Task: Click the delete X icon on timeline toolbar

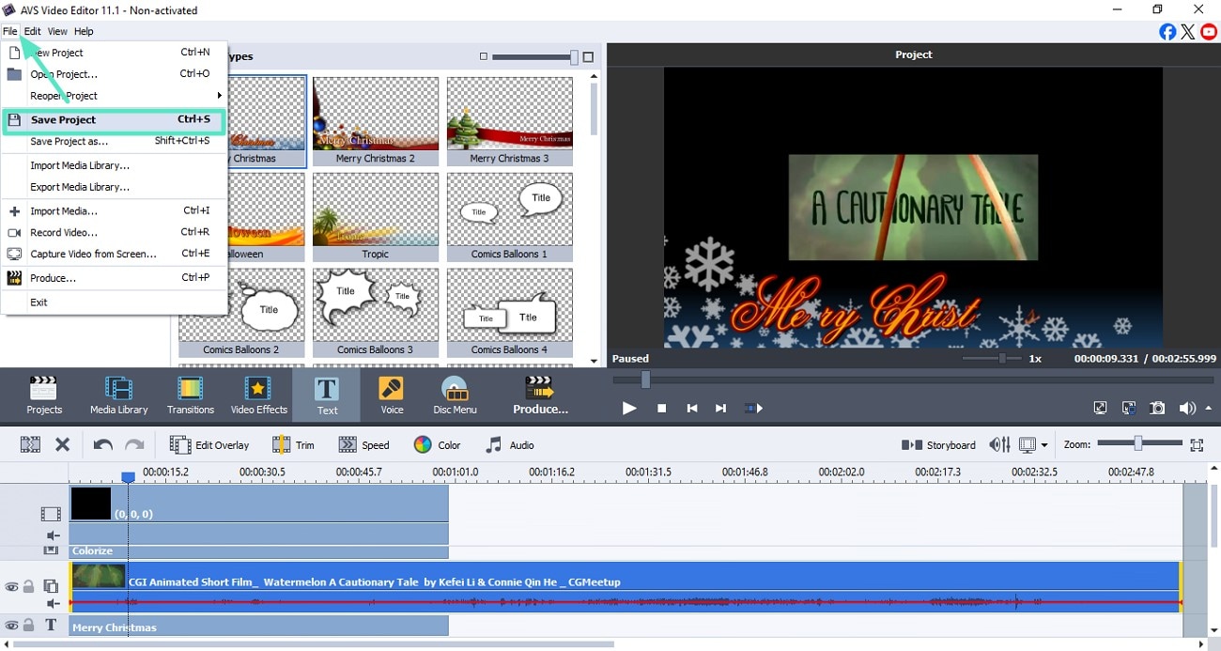Action: 62,445
